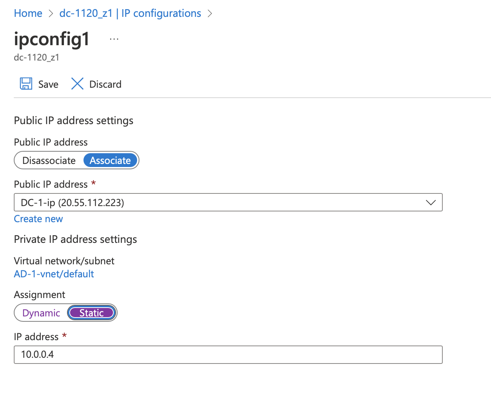Open the dropdown showing DC-1-ip (20.55.112.223)
The image size is (491, 393).
[228, 202]
